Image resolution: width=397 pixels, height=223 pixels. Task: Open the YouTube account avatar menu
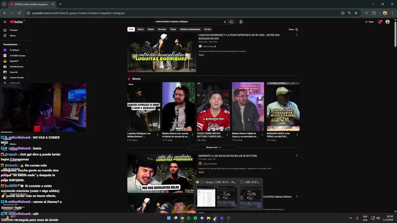point(387,22)
